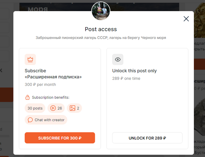205x157 pixels.
Task: Click the image count chip showing 2
Action: pyautogui.click(x=74, y=108)
